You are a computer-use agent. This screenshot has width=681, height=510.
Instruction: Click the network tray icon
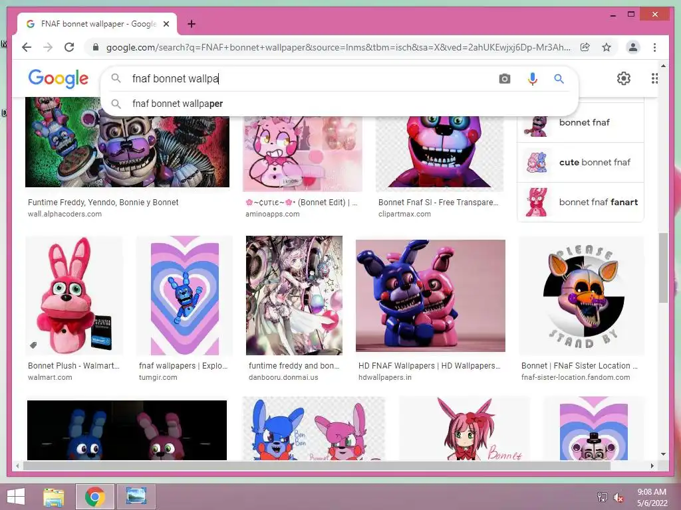[x=602, y=497]
